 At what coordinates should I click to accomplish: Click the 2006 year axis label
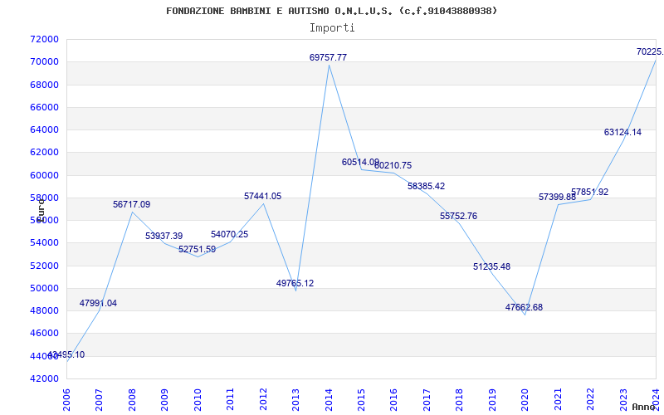66,399
